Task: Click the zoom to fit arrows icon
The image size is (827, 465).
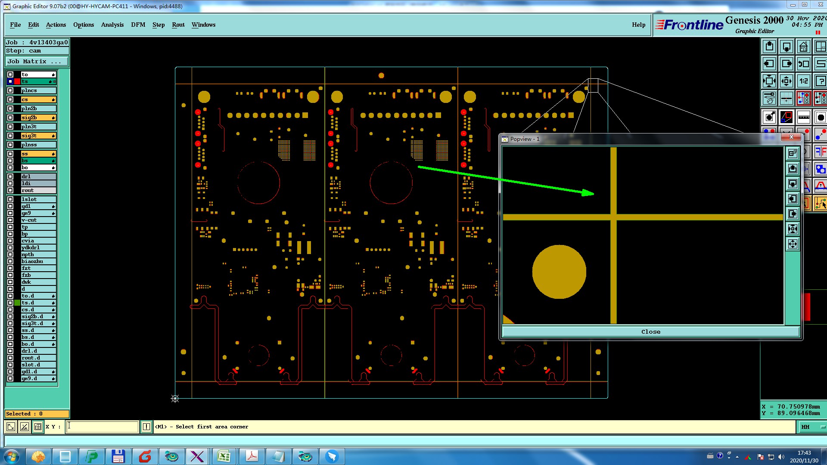Action: click(769, 81)
